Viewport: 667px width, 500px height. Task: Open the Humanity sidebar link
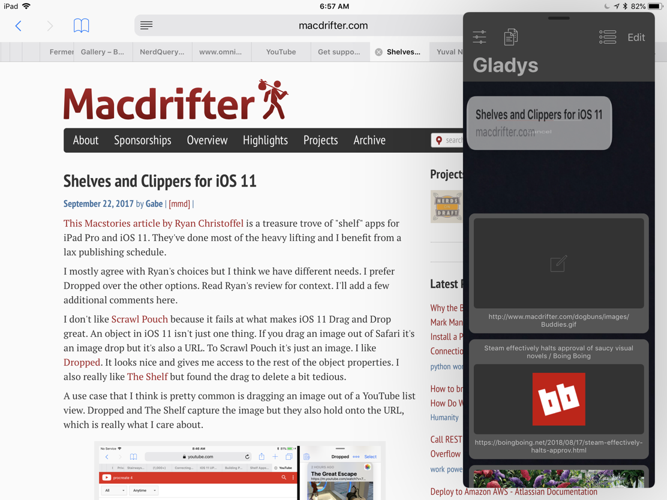[444, 417]
